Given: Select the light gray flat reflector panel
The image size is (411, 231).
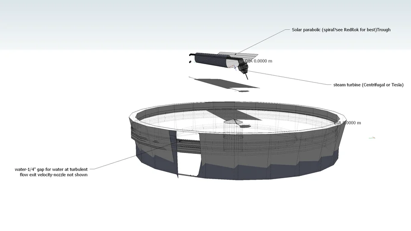Looking at the screenshot, I should pos(226,55).
